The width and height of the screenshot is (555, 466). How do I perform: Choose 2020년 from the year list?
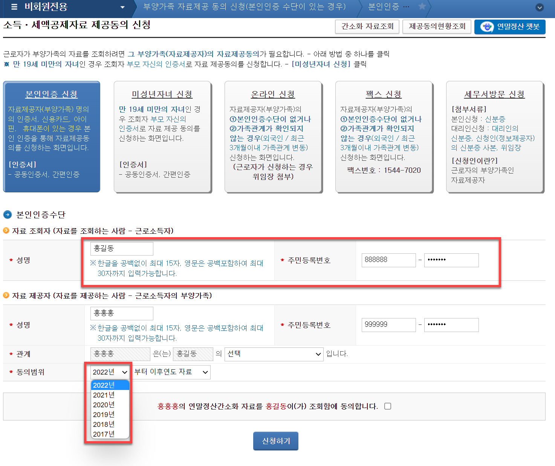tap(110, 405)
